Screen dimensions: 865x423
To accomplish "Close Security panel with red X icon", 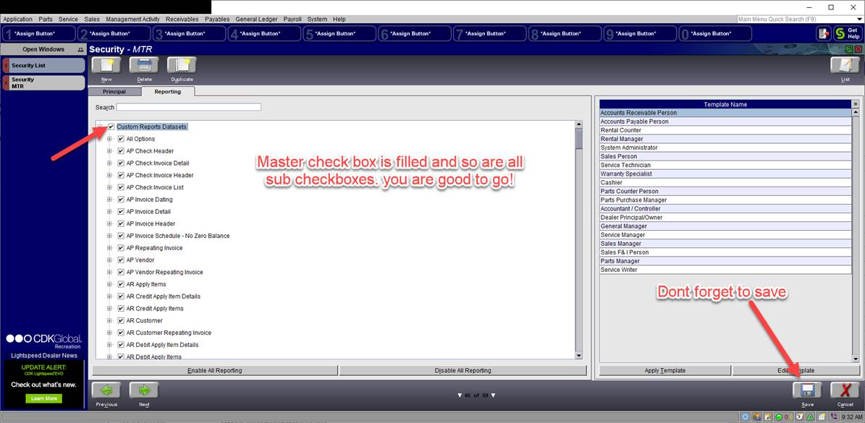I will [857, 50].
